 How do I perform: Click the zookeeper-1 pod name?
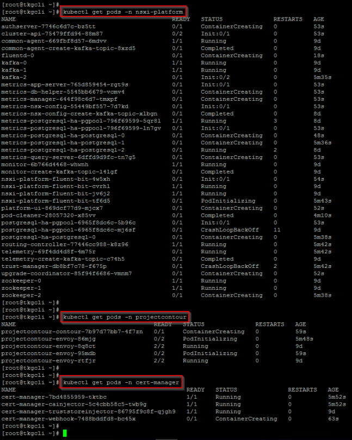point(21,288)
